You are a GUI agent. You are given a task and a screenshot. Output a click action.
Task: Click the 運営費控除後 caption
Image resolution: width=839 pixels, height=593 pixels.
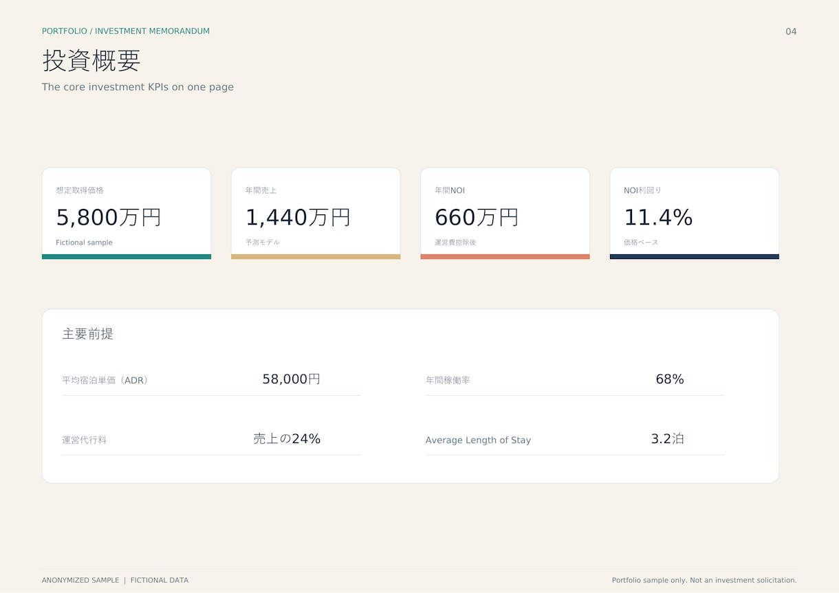pos(455,243)
